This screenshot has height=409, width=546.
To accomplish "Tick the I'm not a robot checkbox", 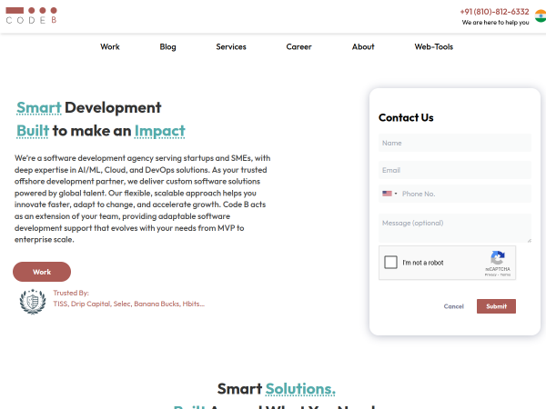I will [x=391, y=263].
